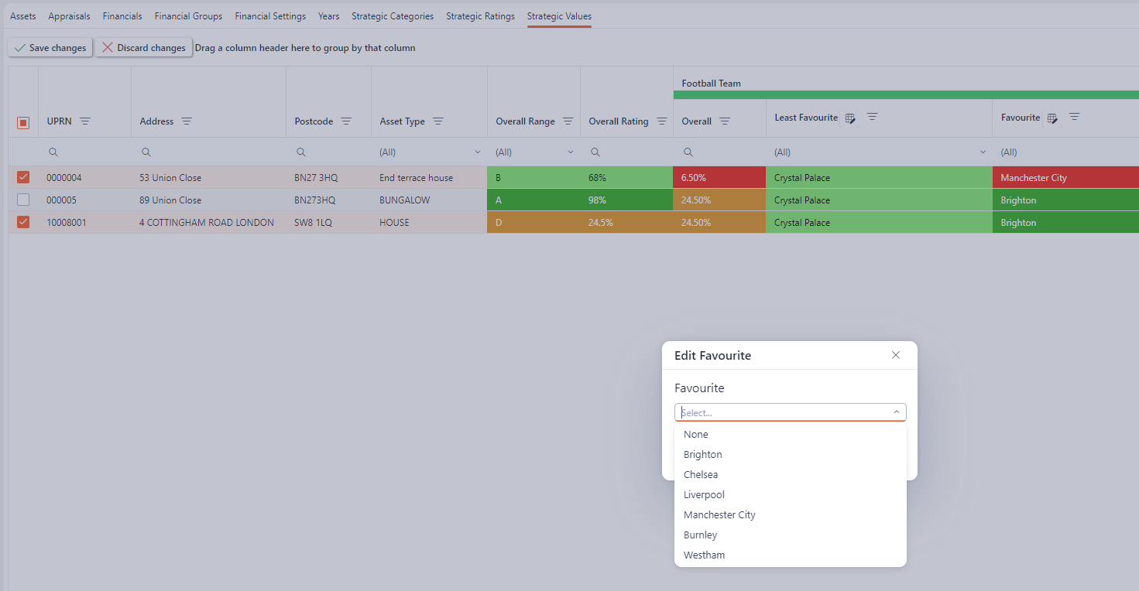Open Postcode column filter icon
The image size is (1139, 591).
pyautogui.click(x=346, y=121)
